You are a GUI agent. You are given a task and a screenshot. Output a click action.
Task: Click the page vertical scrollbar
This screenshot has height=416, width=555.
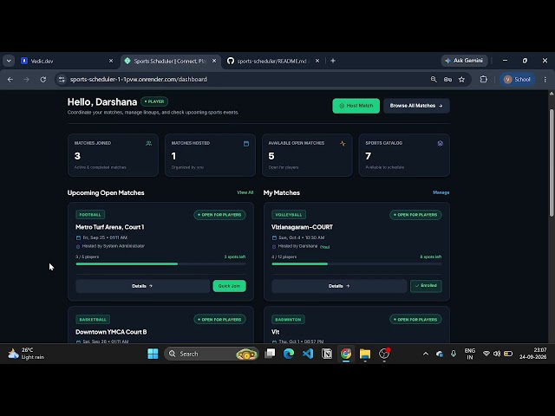pos(552,163)
